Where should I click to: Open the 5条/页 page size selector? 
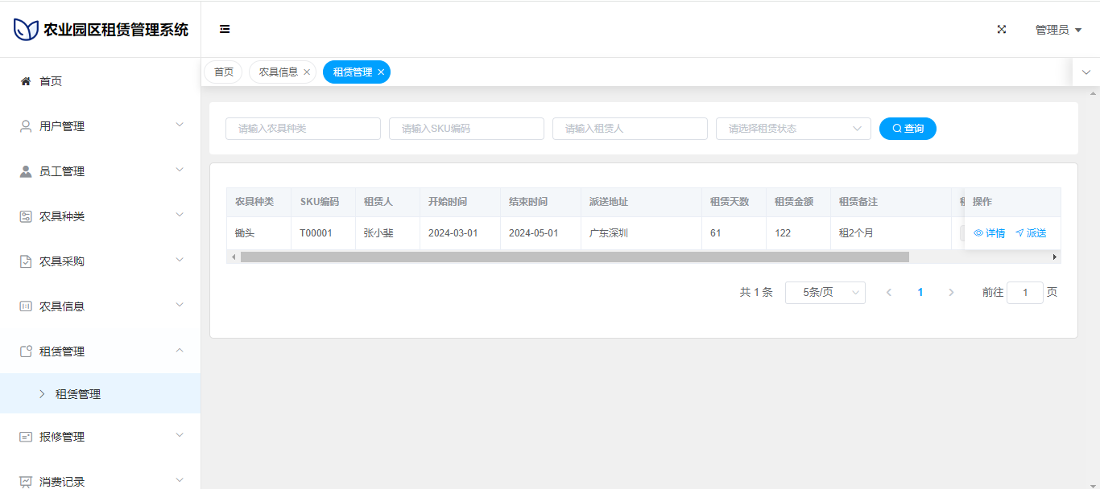click(x=825, y=293)
